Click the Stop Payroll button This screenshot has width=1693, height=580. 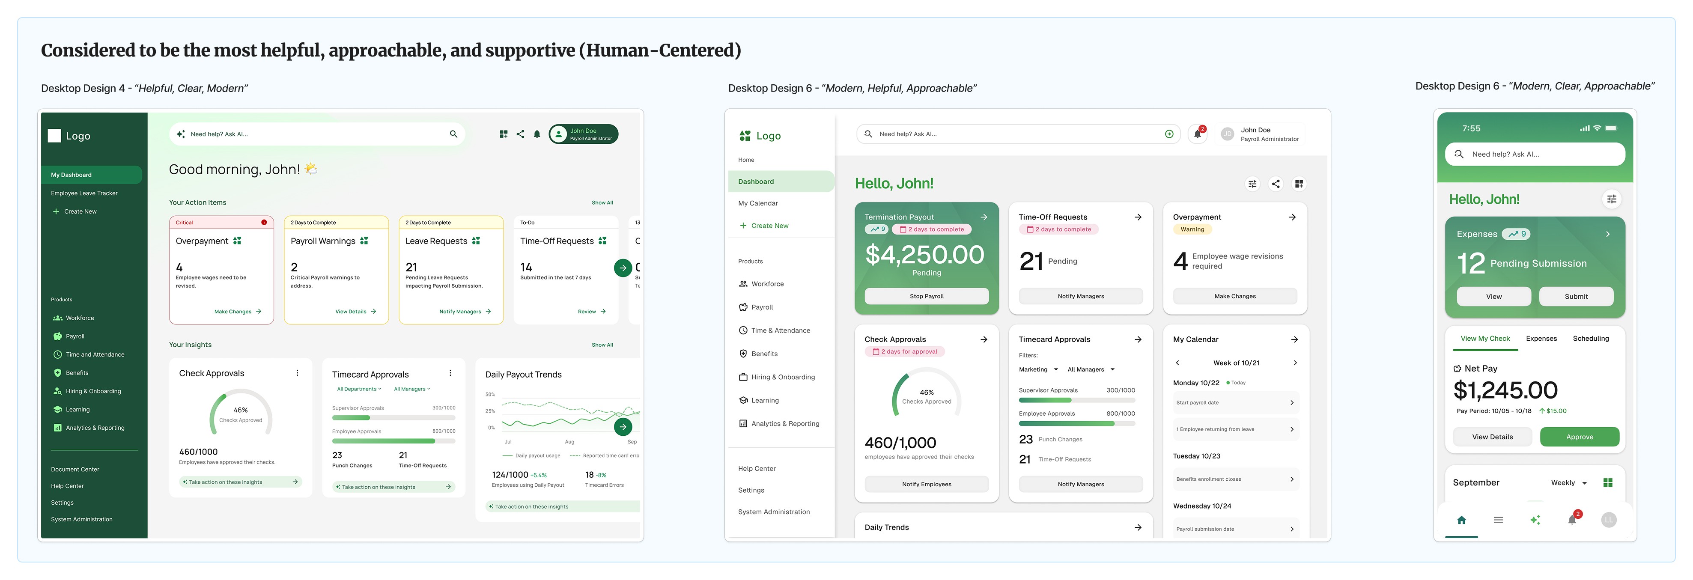[926, 296]
